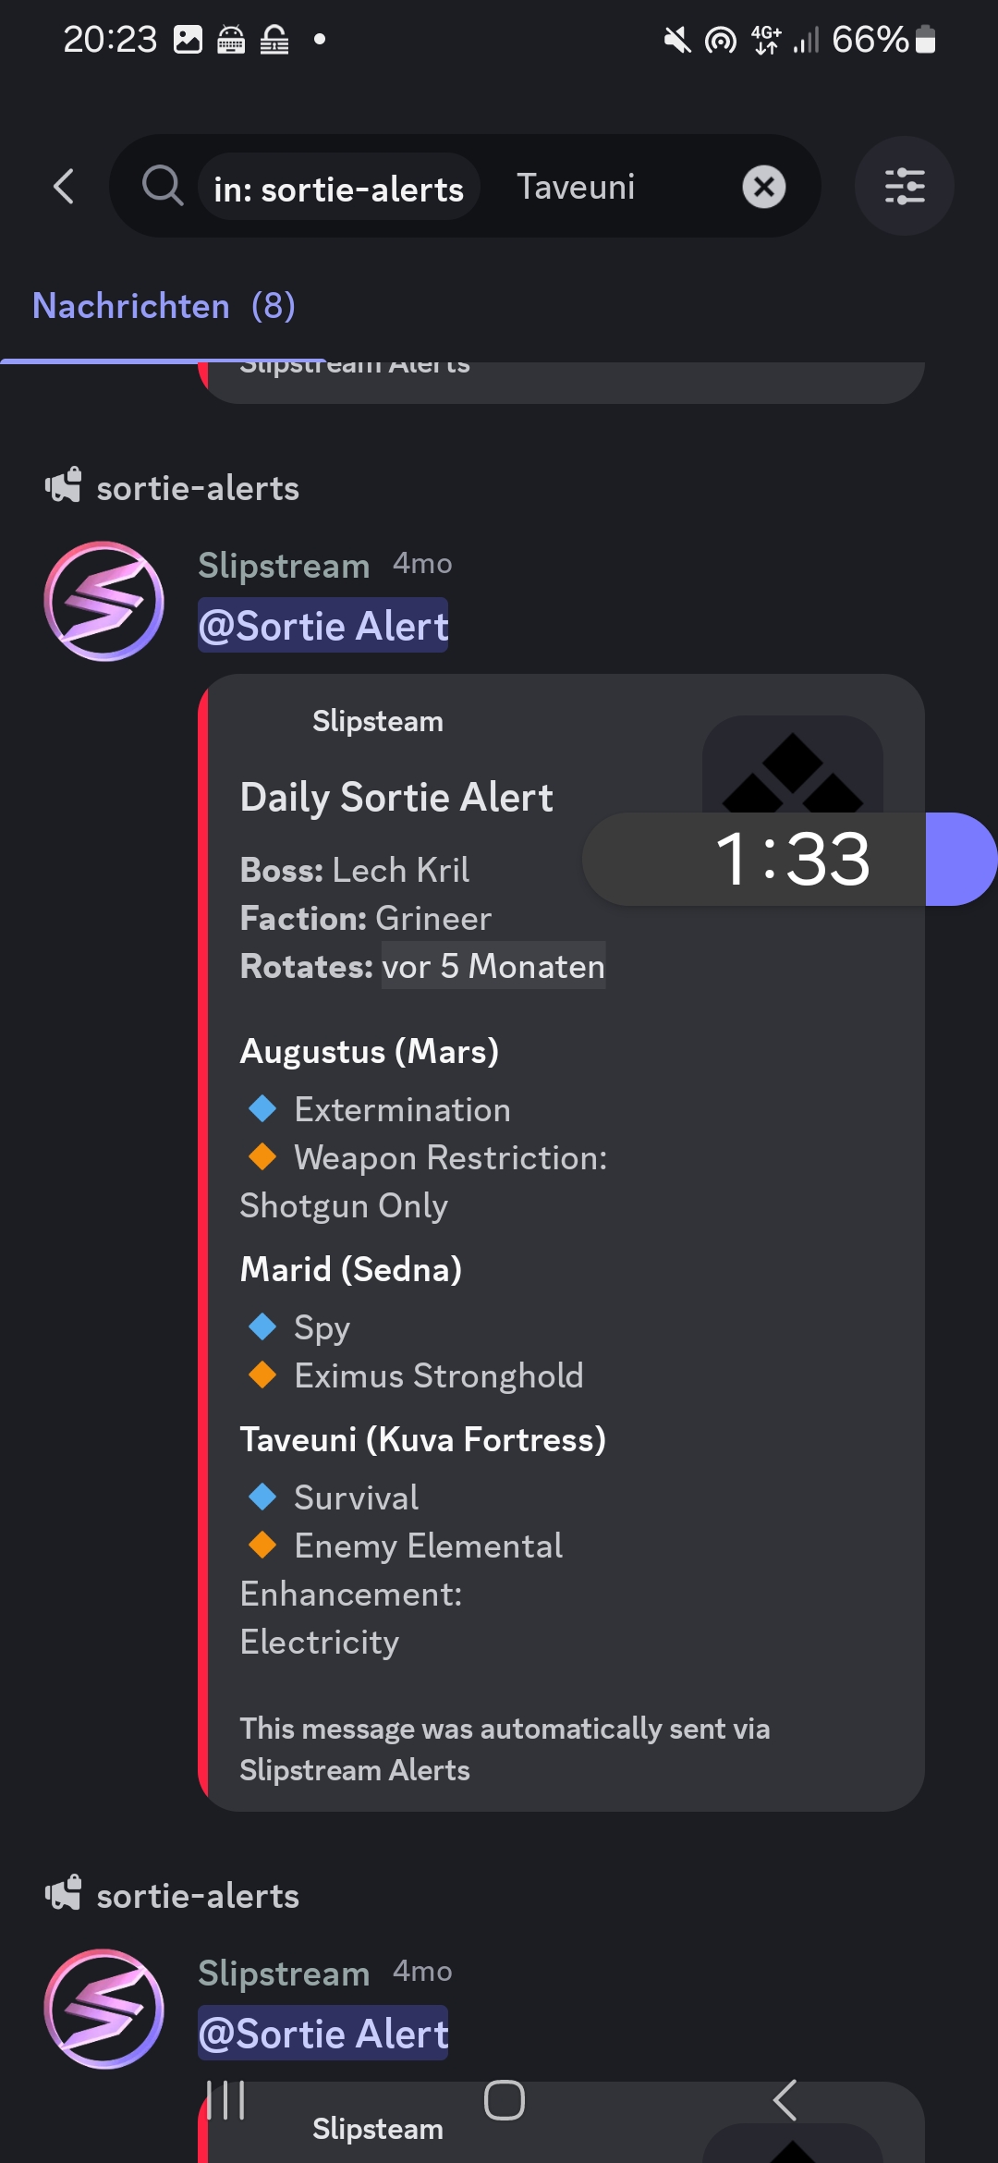Tap the 'in: sortie-alerts' search filter chip

tap(338, 189)
